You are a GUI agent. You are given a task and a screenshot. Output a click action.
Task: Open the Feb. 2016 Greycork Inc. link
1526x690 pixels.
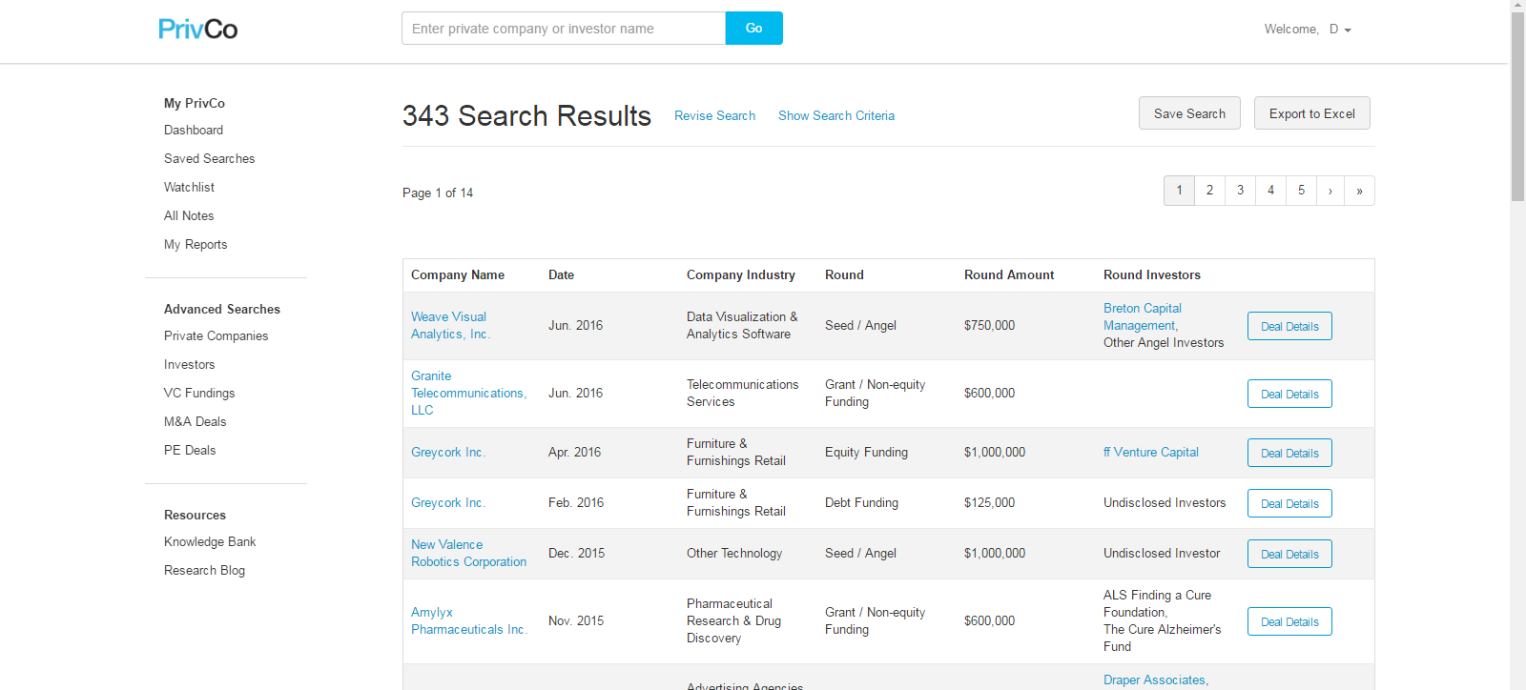click(448, 502)
